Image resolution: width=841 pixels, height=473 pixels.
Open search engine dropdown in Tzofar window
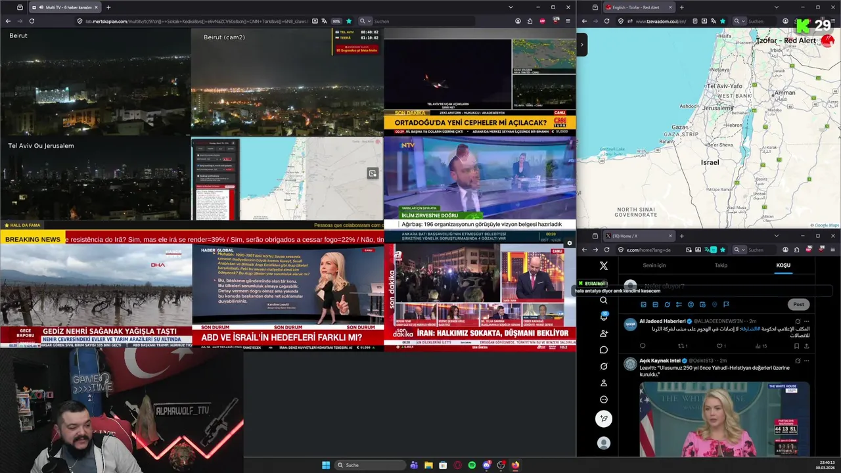739,21
